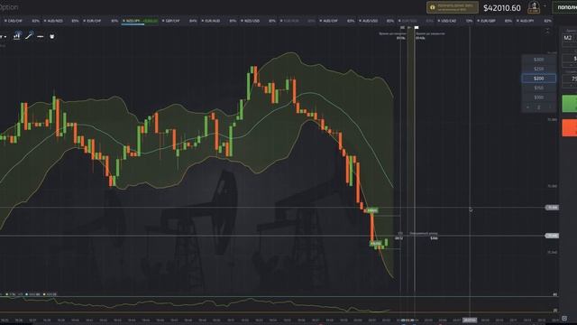Click the bonus notification banner

[453, 7]
